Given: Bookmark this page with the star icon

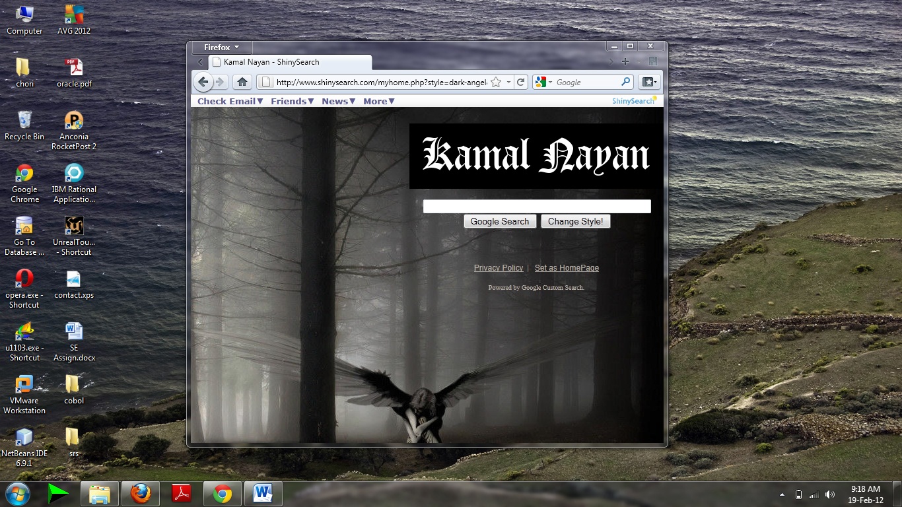Looking at the screenshot, I should click(496, 83).
